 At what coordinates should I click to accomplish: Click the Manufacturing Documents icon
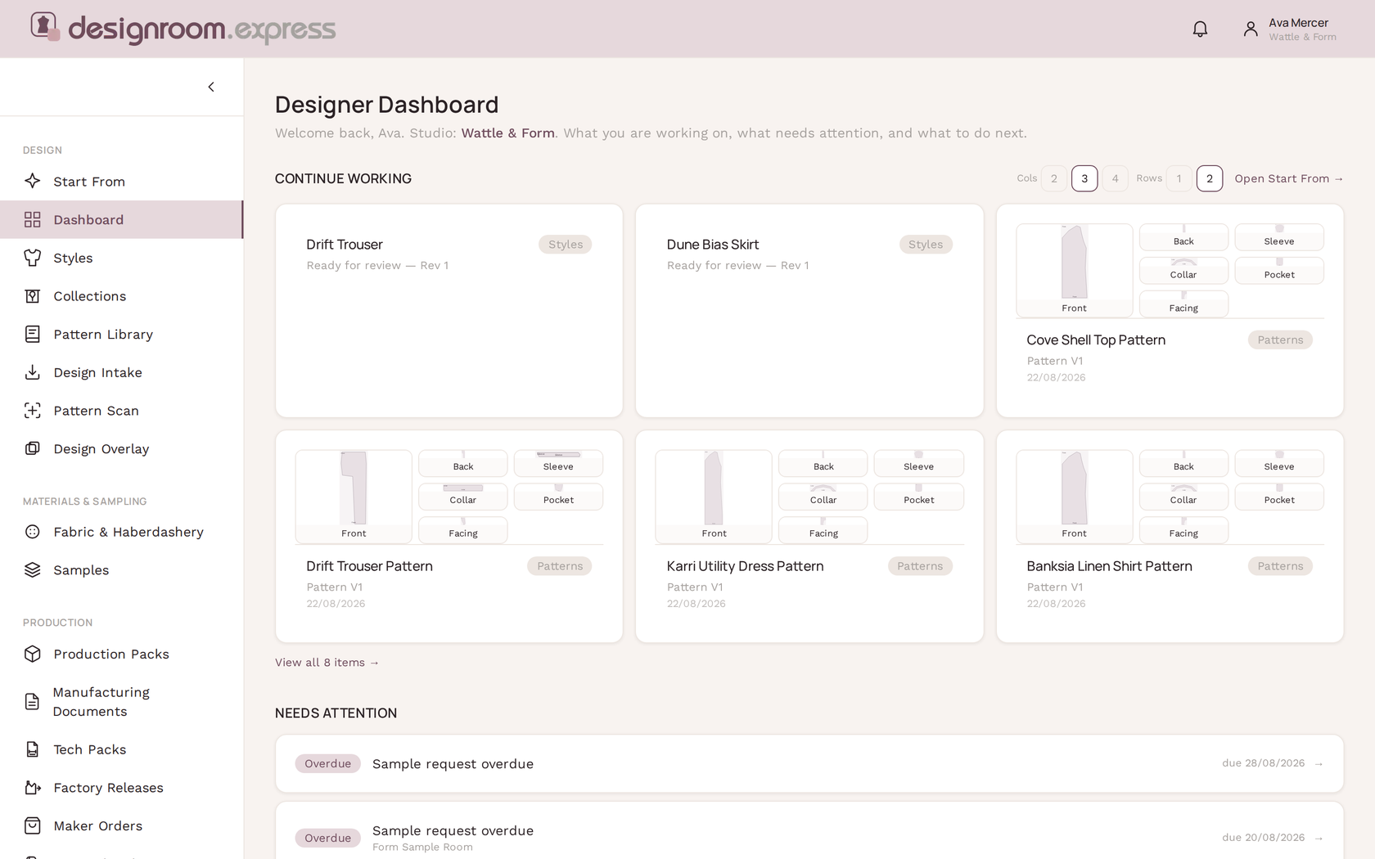(x=33, y=702)
